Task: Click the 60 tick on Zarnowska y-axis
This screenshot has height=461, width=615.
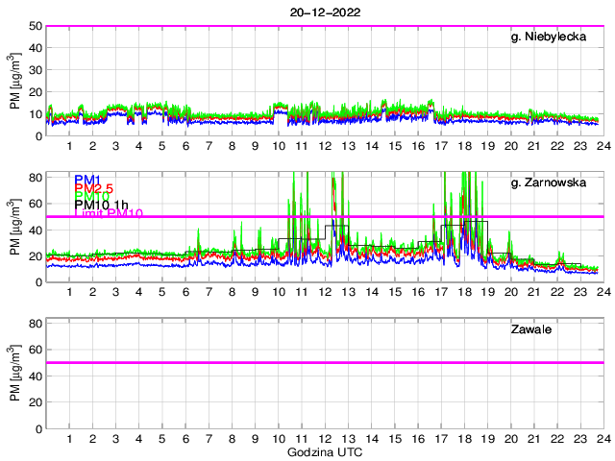Action: (x=35, y=204)
